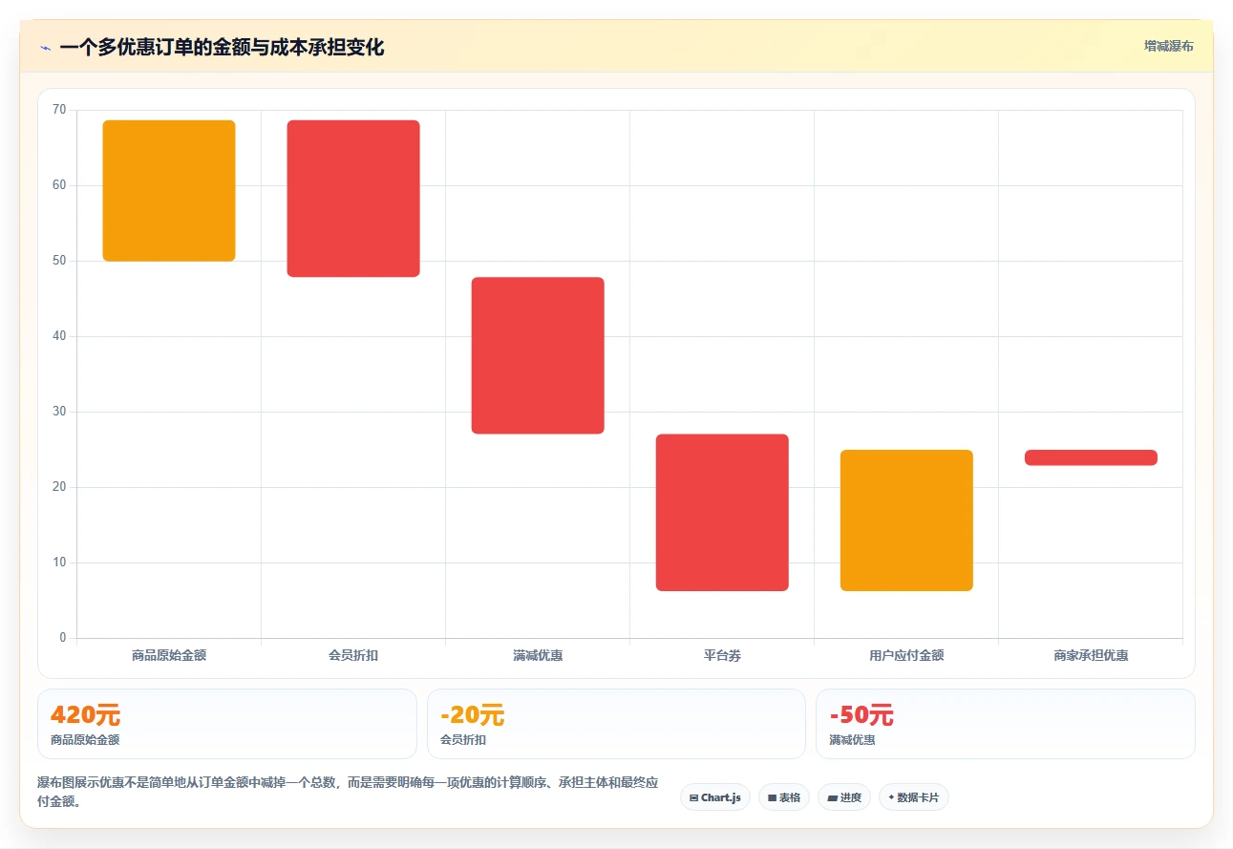Click the y-axis value 50
1233x849 pixels.
59,261
